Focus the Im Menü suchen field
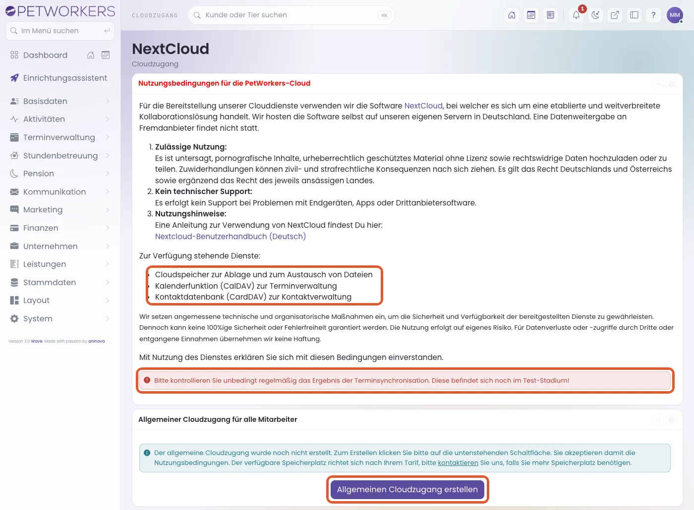This screenshot has width=694, height=510. coord(60,31)
